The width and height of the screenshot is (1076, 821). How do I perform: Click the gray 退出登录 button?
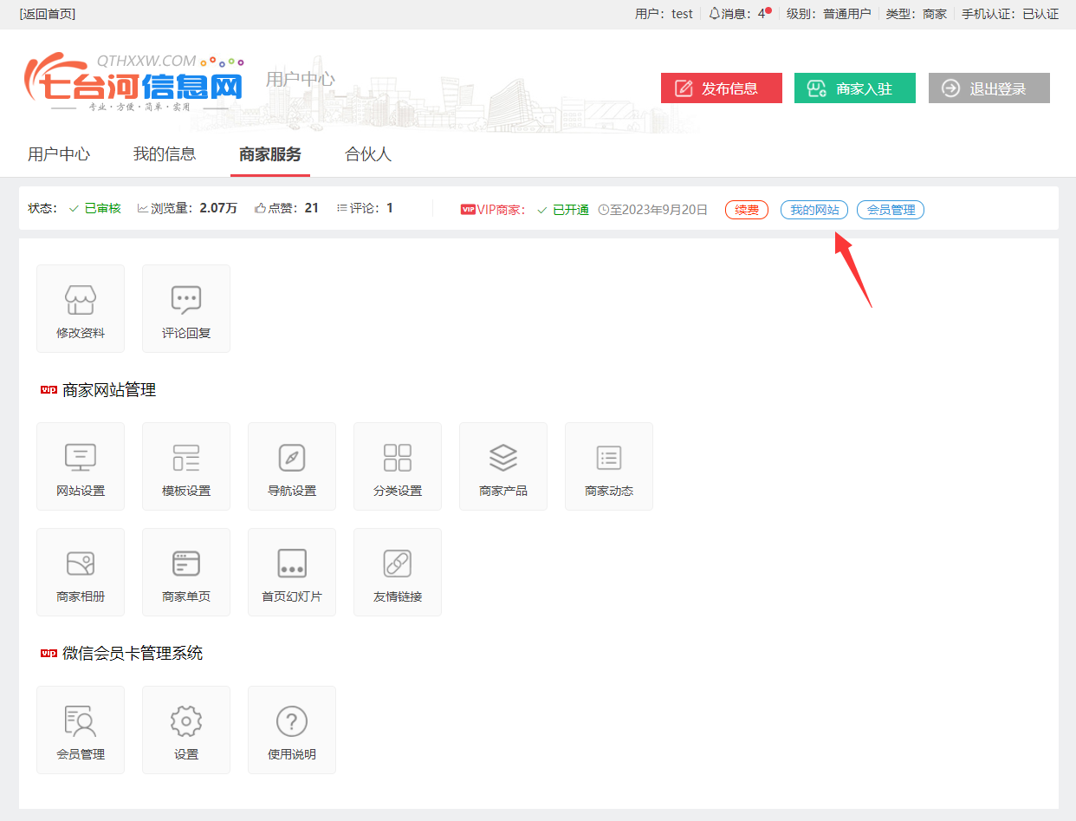point(988,88)
